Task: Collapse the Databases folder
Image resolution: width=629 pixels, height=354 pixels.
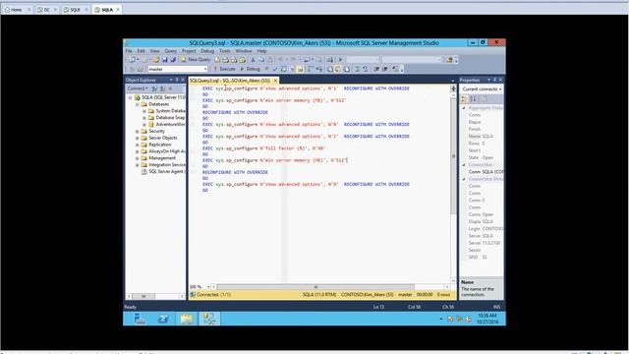Action: (138, 104)
